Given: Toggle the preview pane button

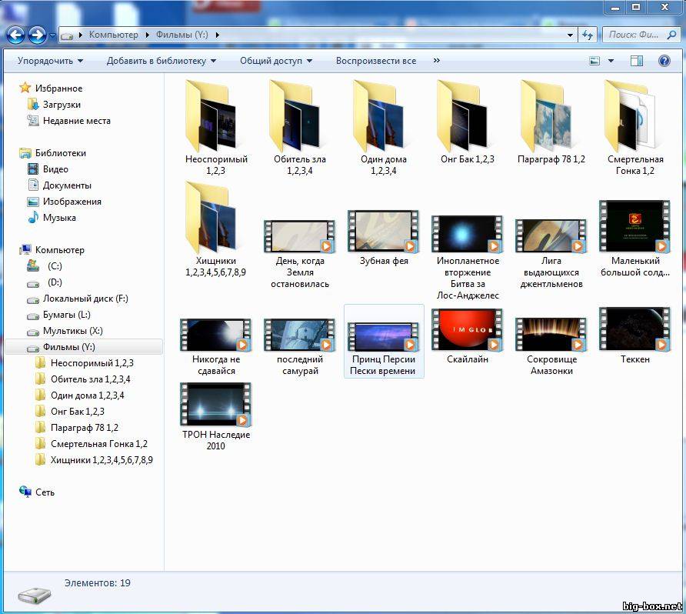Looking at the screenshot, I should point(637,61).
